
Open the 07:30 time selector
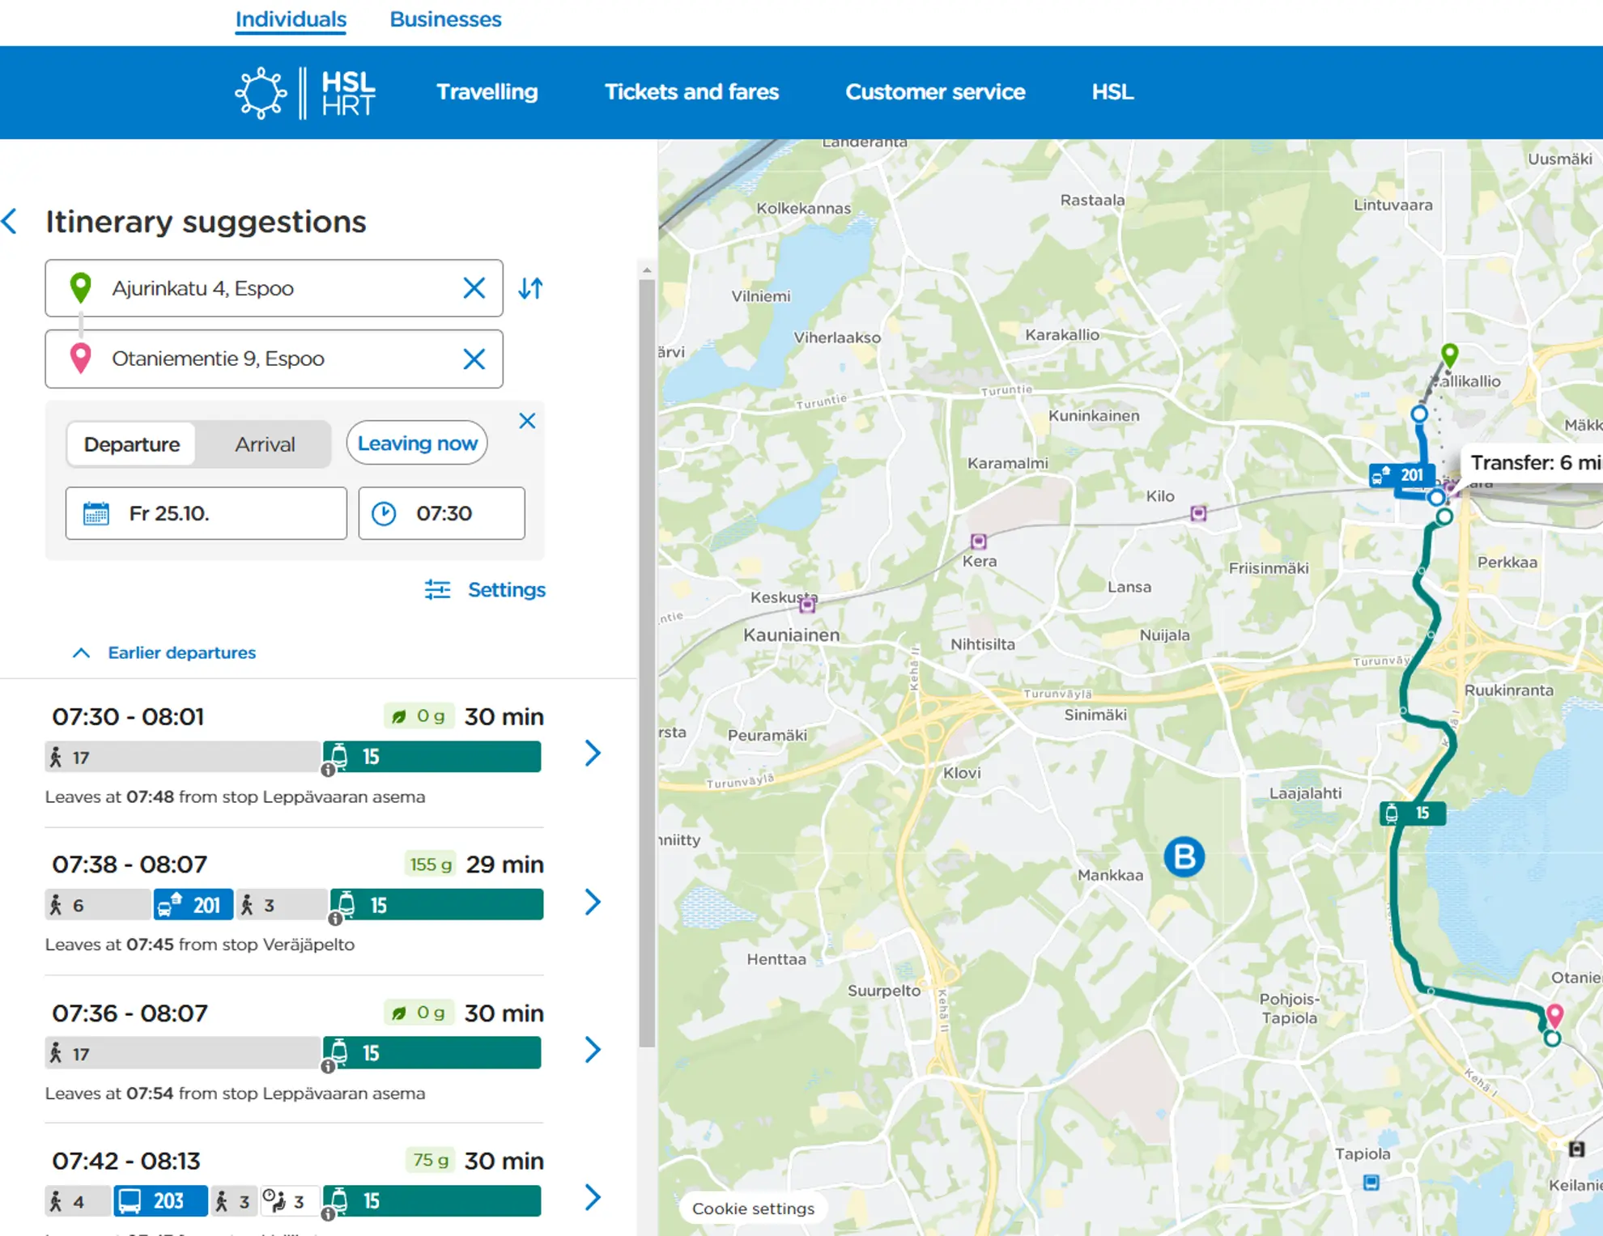point(442,513)
